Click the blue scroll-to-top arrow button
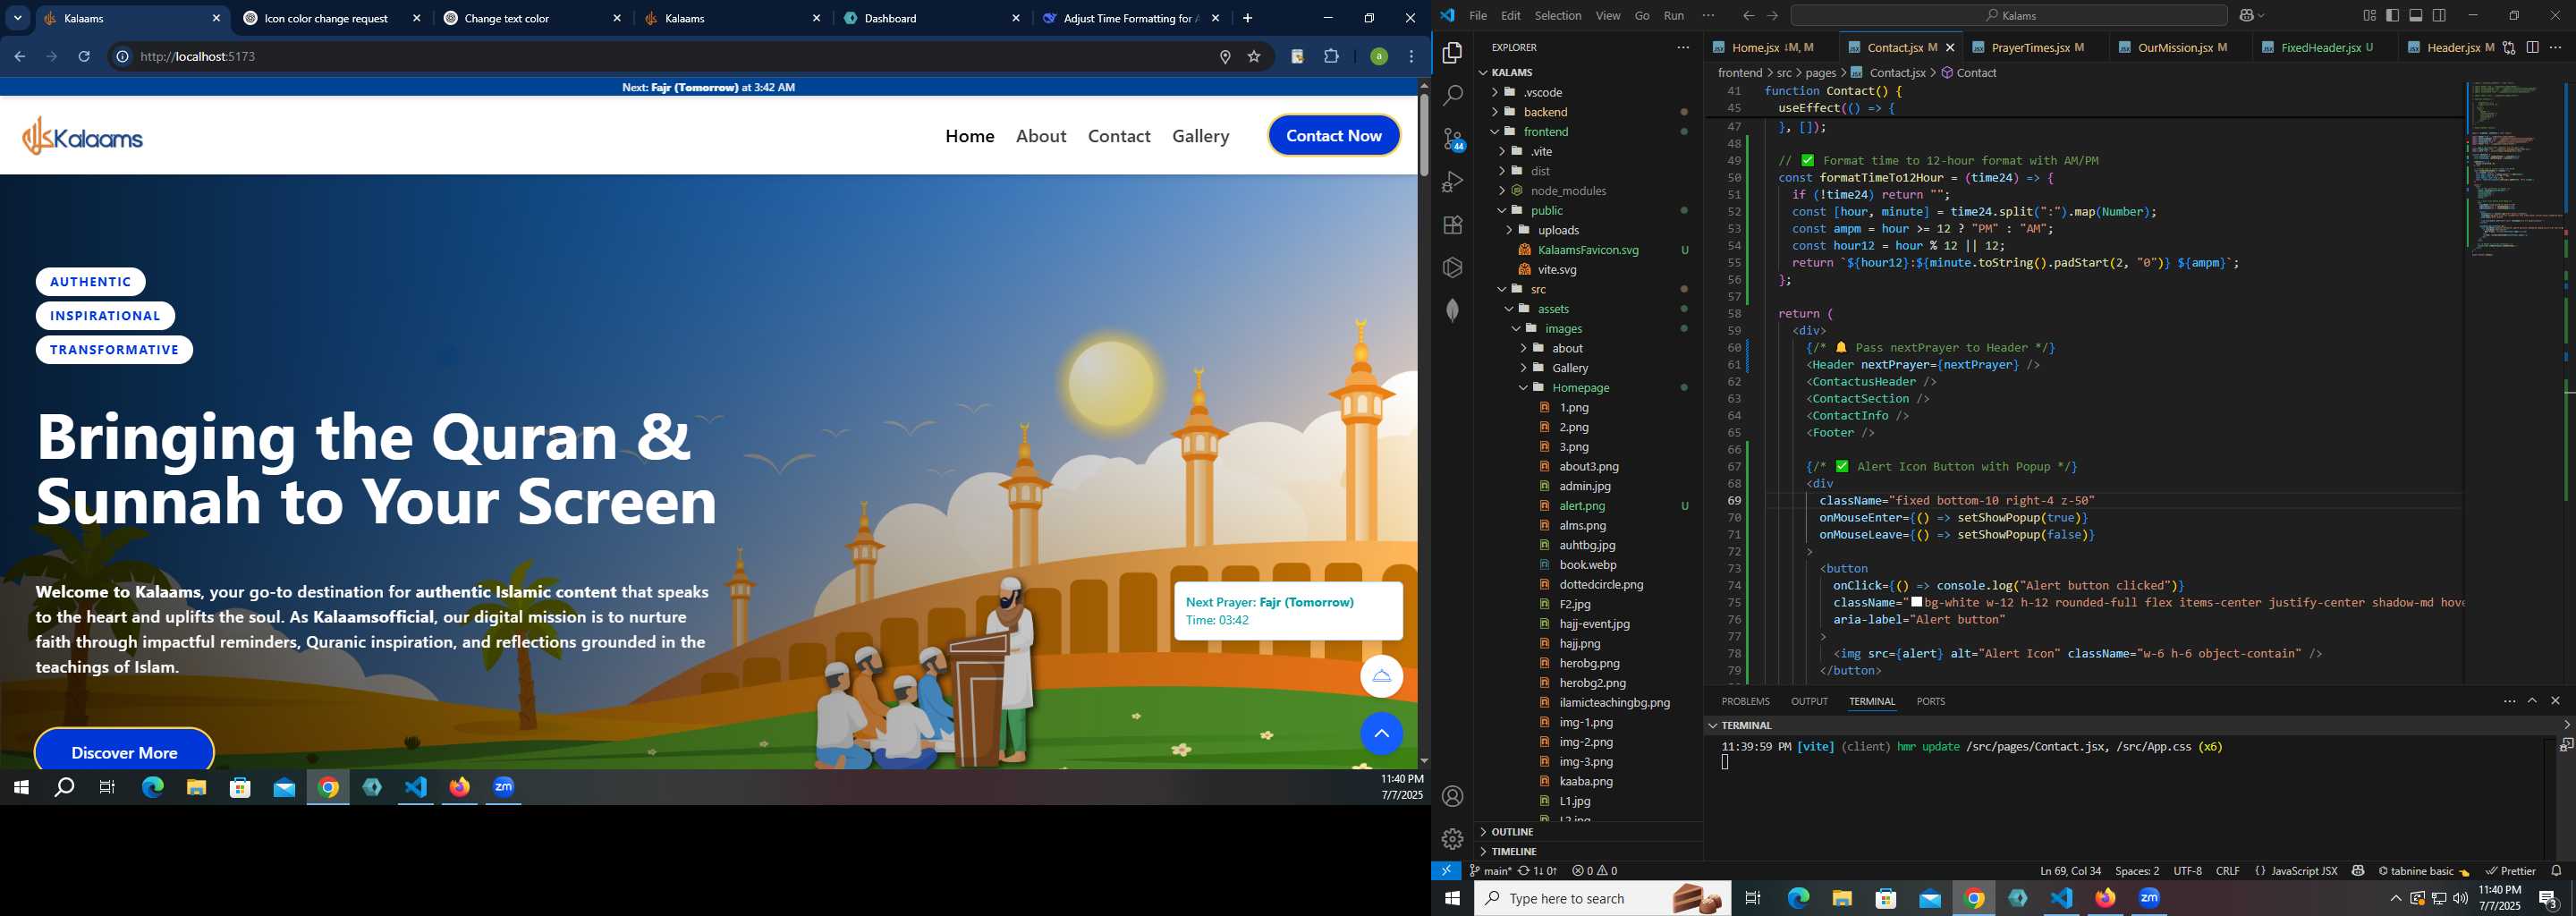Viewport: 2576px width, 916px height. click(1381, 733)
